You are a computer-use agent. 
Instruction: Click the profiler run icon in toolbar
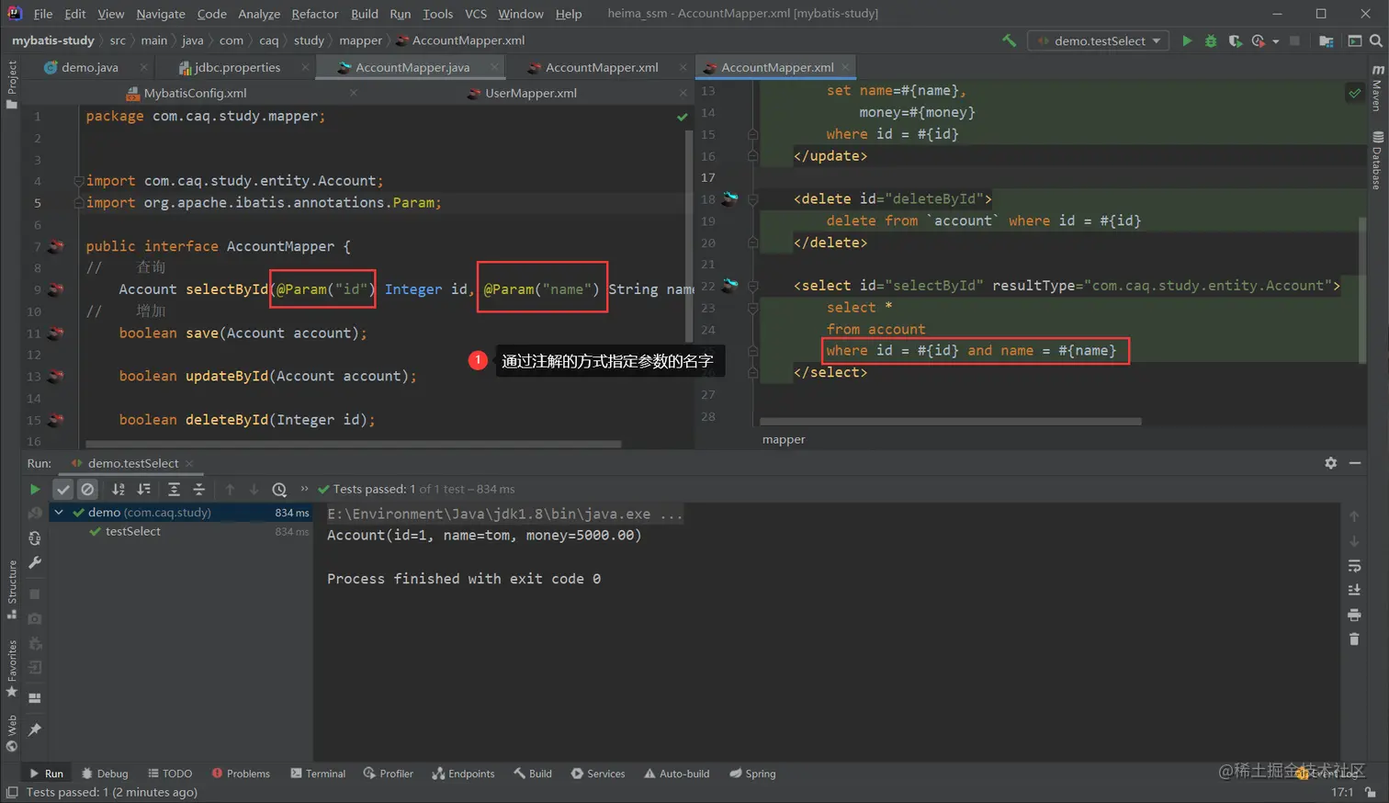(x=1258, y=40)
